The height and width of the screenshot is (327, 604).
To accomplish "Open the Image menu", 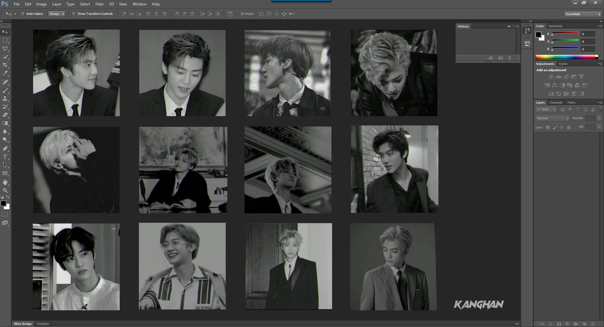I will [41, 4].
